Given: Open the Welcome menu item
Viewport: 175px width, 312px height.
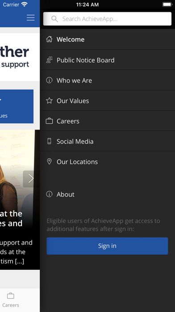Looking at the screenshot, I should click(x=108, y=39).
